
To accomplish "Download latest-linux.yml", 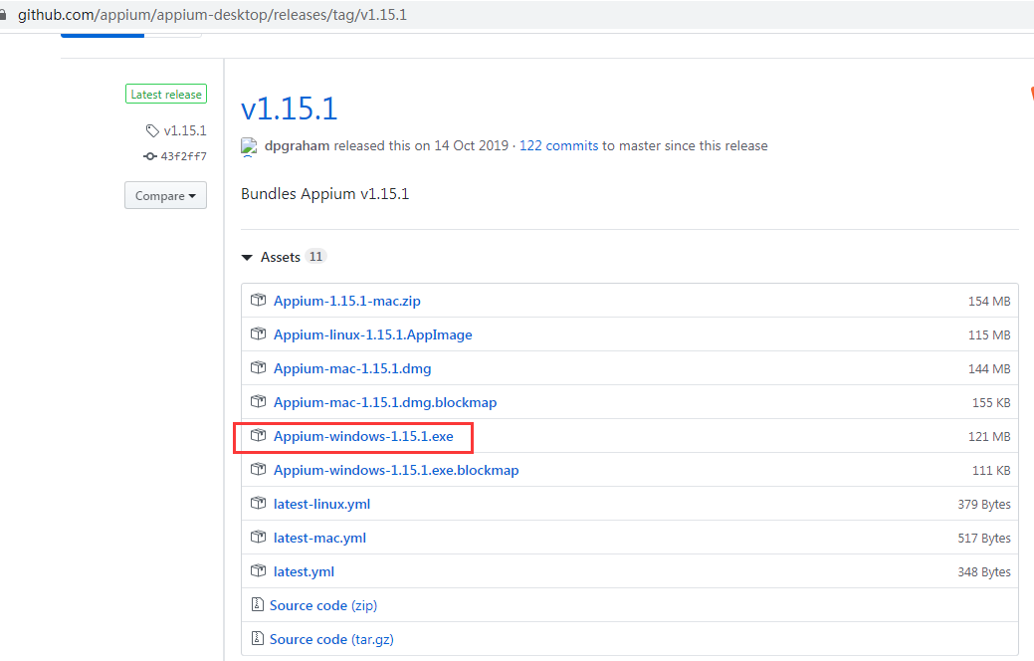I will click(321, 504).
